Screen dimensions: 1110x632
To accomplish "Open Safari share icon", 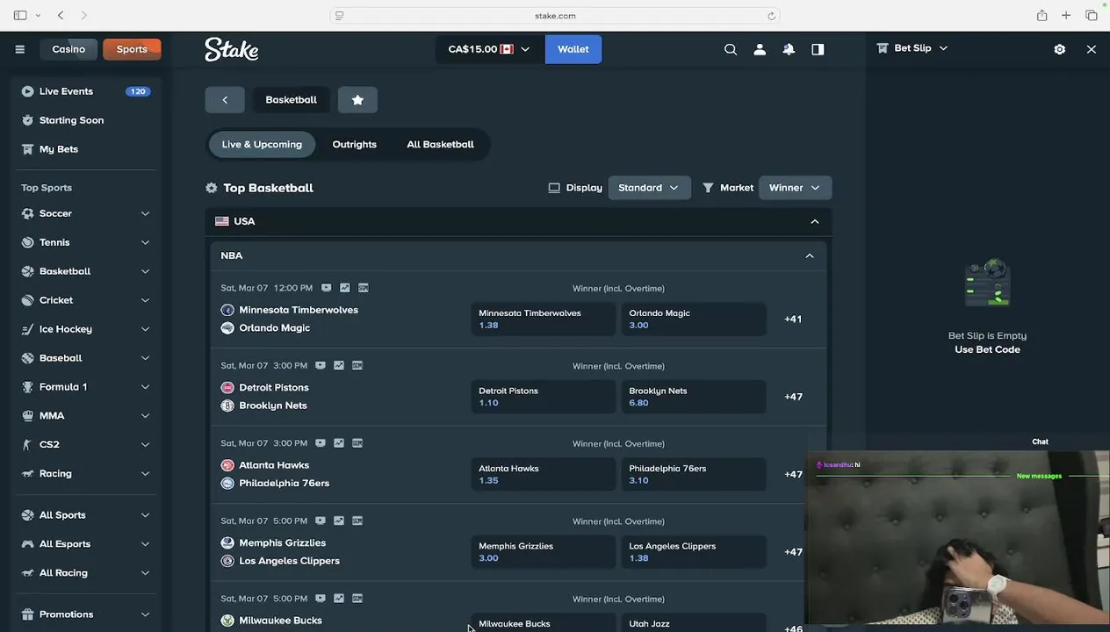I will [1042, 15].
